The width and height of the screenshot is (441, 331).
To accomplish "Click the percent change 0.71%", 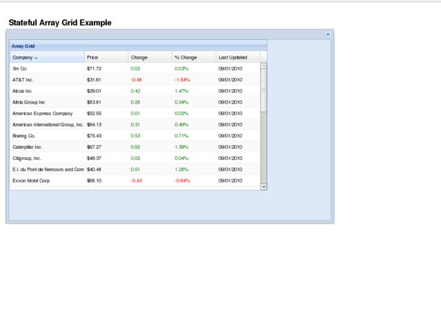I will click(x=181, y=136).
